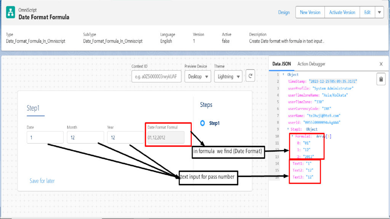Click the Text2 line in Data JSON

(x=303, y=170)
